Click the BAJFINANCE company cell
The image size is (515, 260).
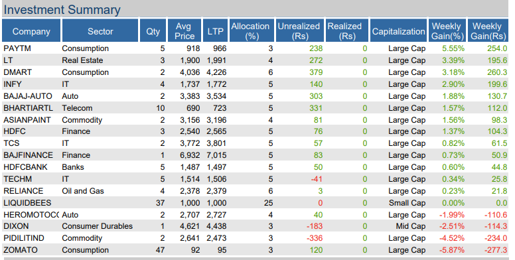pos(29,155)
